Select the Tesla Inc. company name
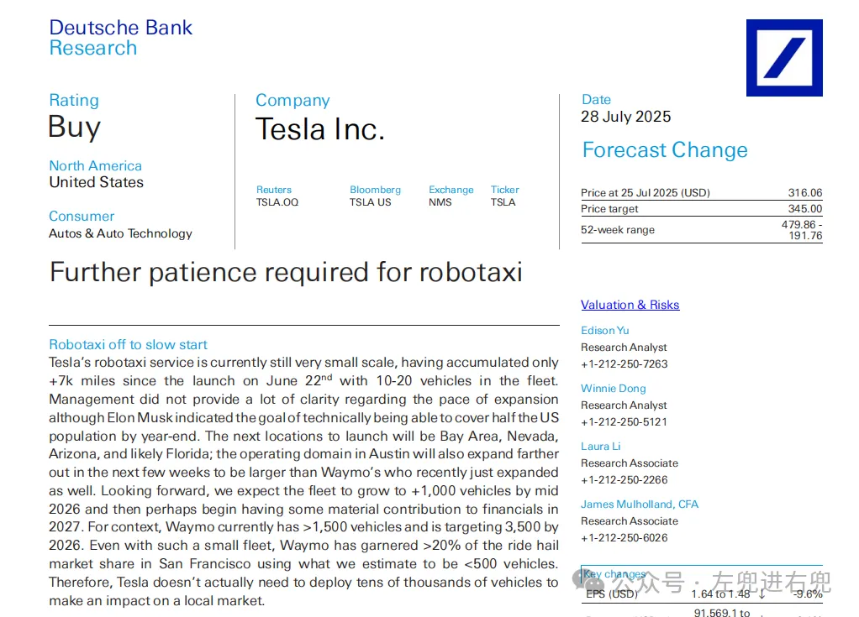Image resolution: width=859 pixels, height=617 pixels. [x=319, y=129]
